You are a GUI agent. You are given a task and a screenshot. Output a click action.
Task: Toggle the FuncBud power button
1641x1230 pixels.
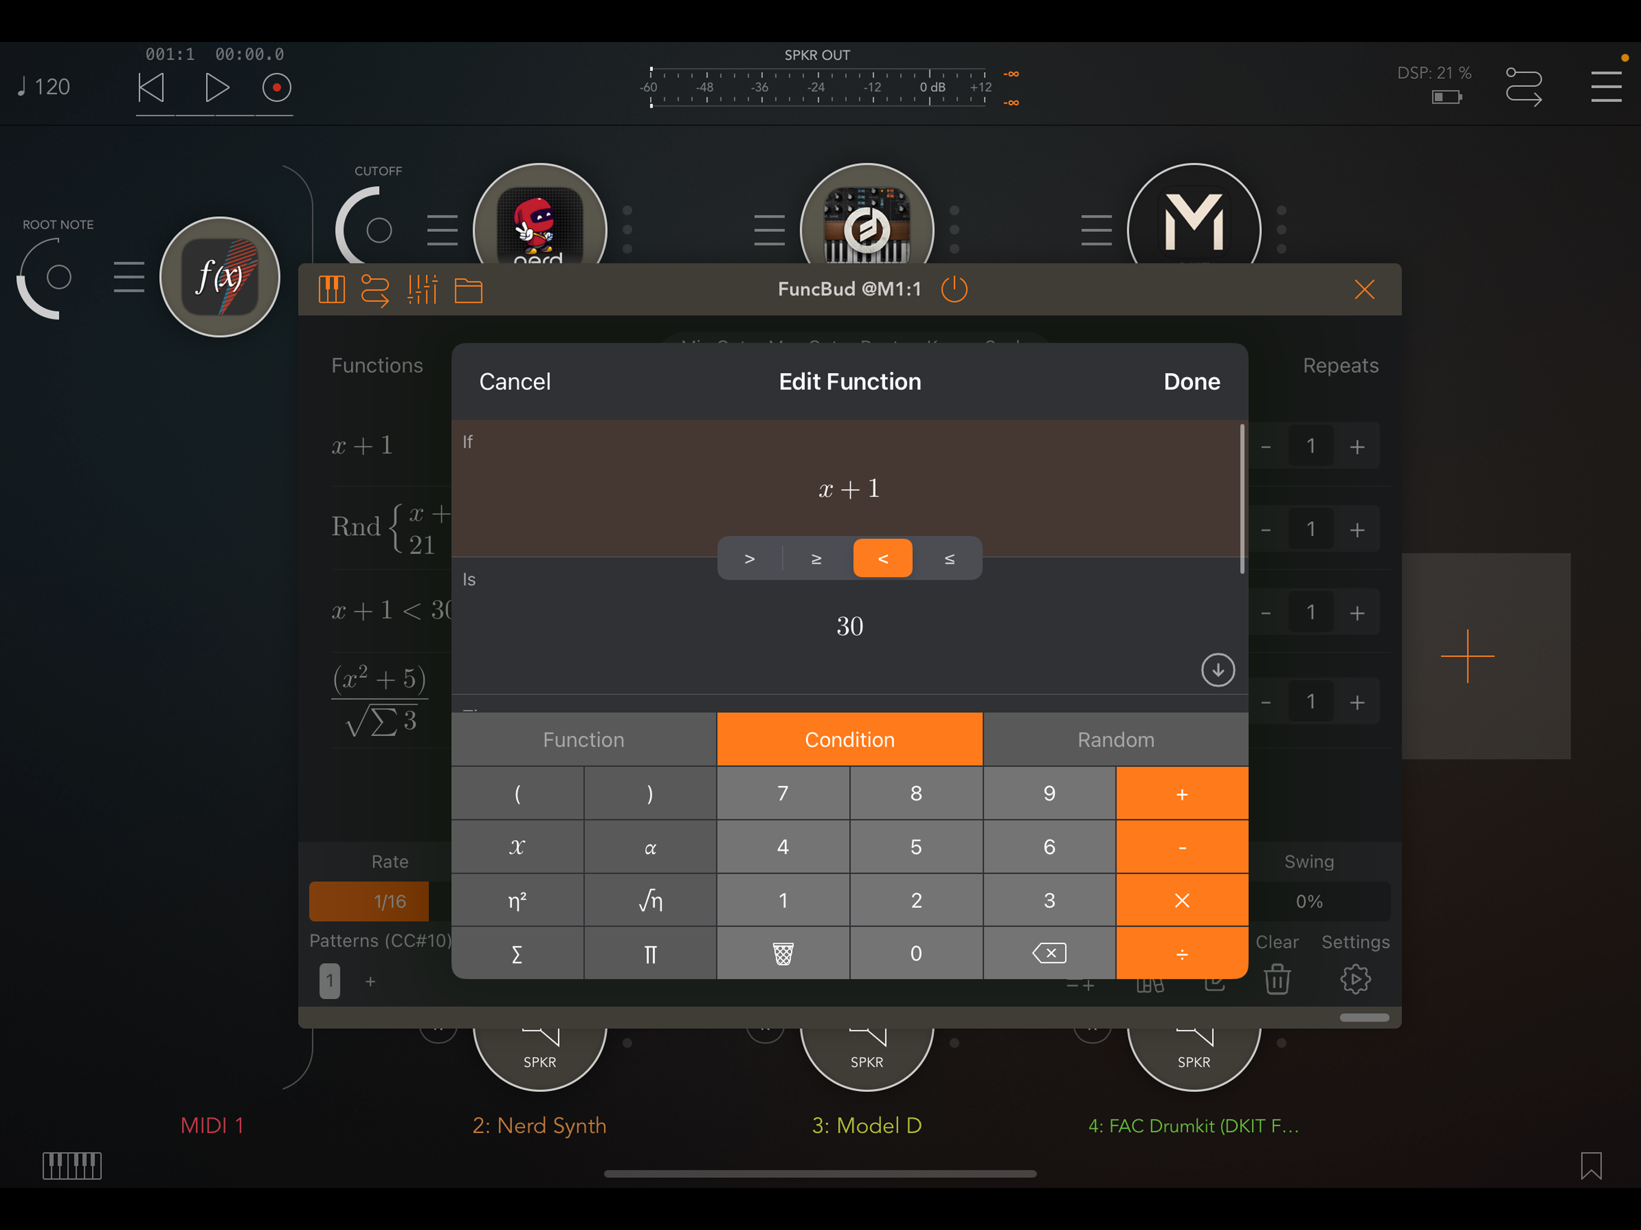click(x=954, y=289)
